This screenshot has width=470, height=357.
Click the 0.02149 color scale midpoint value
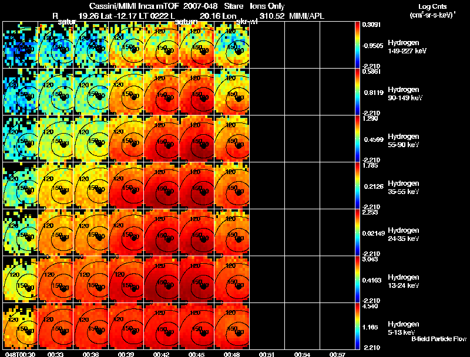pos(374,233)
